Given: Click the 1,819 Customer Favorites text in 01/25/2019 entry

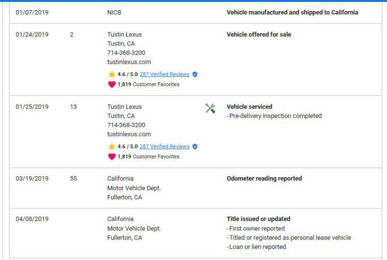Looking at the screenshot, I should [148, 156].
